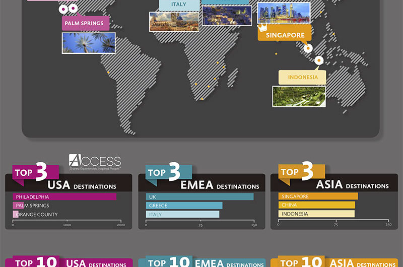Click the China bar in the Asia chart
Image resolution: width=403 pixels, height=267 pixels.
(x=316, y=205)
